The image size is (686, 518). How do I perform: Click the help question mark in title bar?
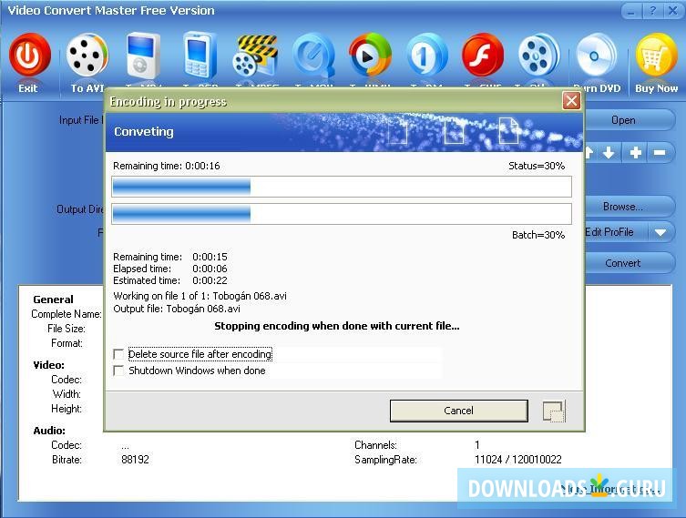click(653, 11)
